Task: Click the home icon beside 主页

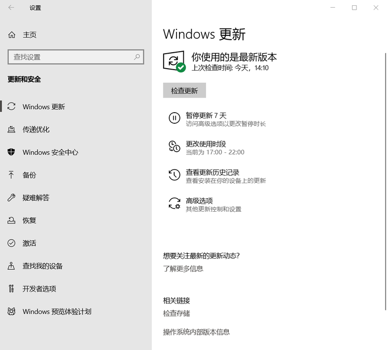Action: [12, 35]
